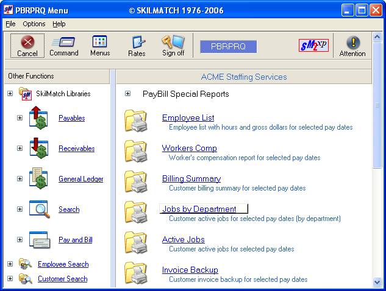Open the Command toolbar icon
The image size is (386, 291).
(x=64, y=42)
